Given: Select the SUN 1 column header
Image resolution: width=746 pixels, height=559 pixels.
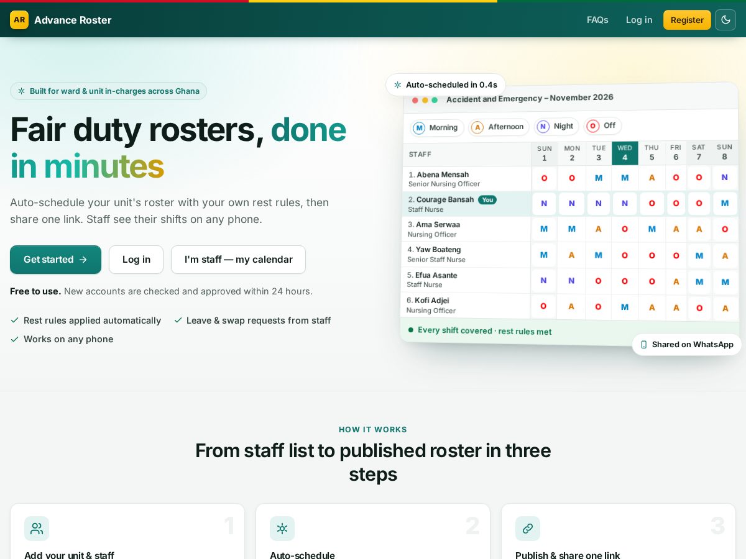Looking at the screenshot, I should pyautogui.click(x=545, y=153).
